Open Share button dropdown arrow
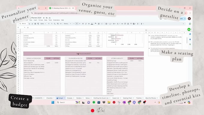 (x=185, y=19)
